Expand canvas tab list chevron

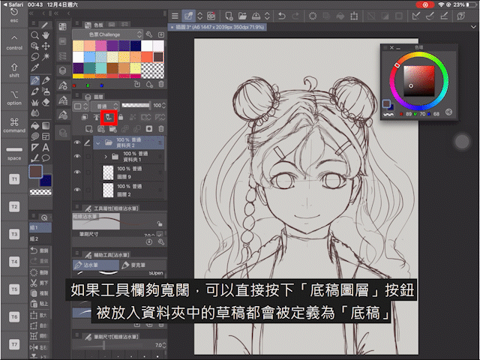[x=473, y=27]
